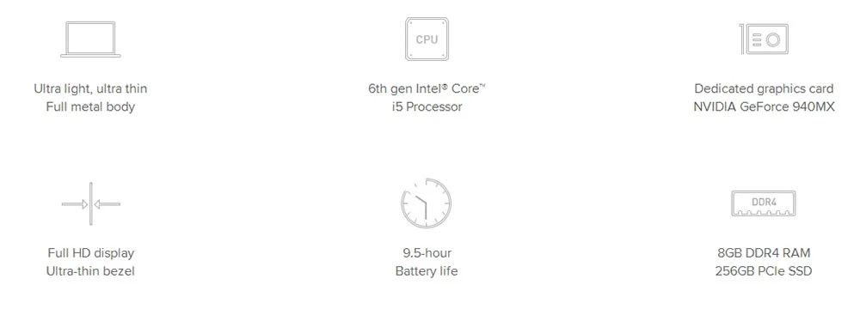The image size is (860, 309).
Task: Click the laptop outline icon
Action: pyautogui.click(x=90, y=39)
